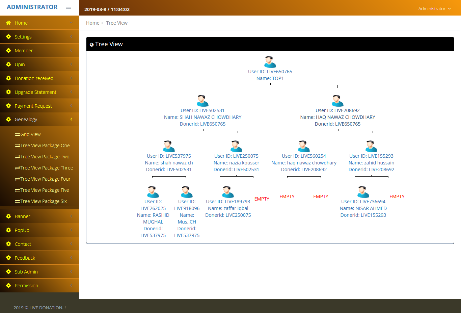Viewport: 461px width, 313px height.
Task: Expand the Banner submenu arrow
Action: (x=71, y=216)
